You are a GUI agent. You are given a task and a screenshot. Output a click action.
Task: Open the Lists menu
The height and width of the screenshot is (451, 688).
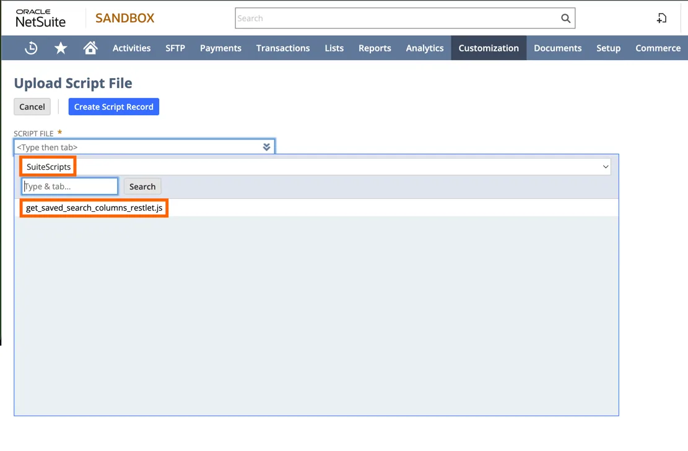[x=334, y=48]
